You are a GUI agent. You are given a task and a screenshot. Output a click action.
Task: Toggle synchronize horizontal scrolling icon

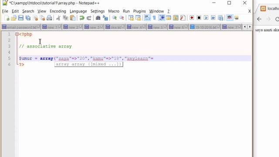pyautogui.click(x=138, y=18)
